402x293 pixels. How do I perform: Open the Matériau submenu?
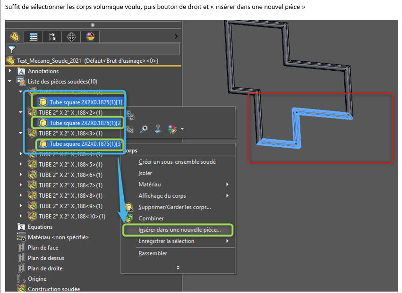click(x=150, y=184)
